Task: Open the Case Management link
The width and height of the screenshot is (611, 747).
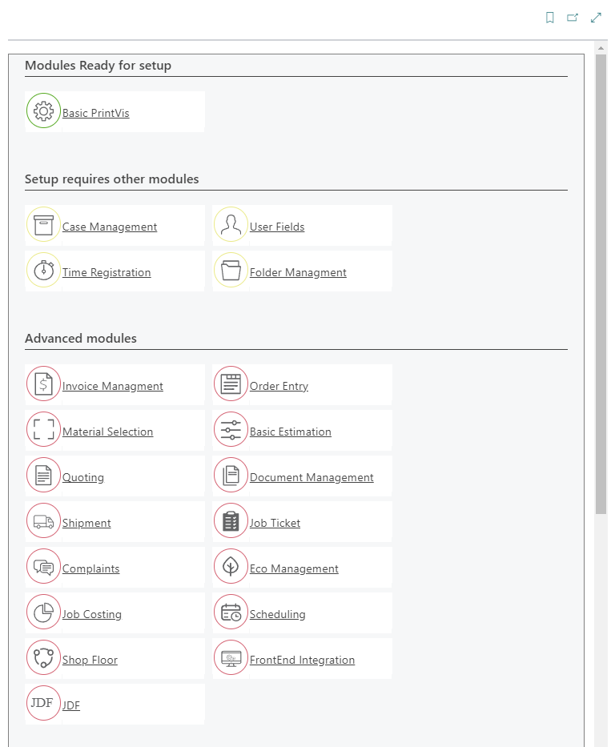Action: click(x=110, y=227)
